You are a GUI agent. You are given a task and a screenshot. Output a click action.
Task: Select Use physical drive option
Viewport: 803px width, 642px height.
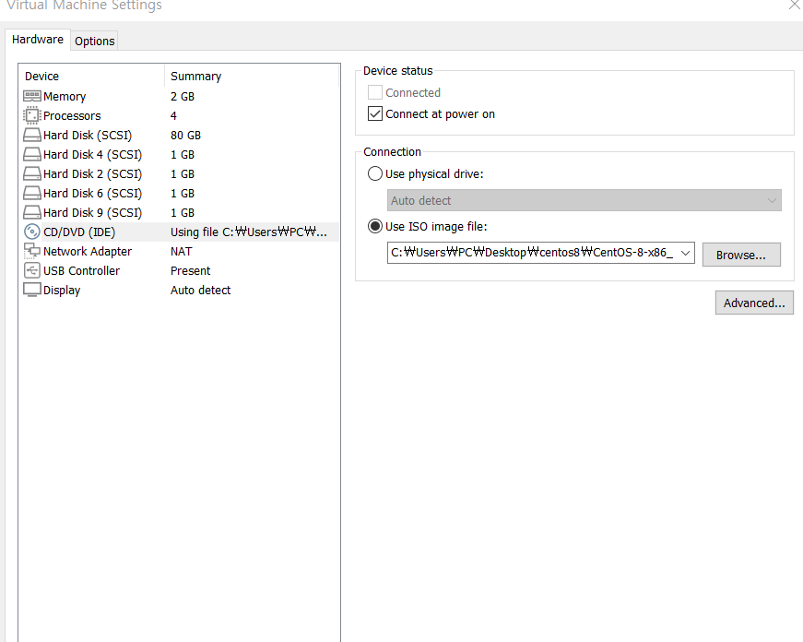(375, 173)
